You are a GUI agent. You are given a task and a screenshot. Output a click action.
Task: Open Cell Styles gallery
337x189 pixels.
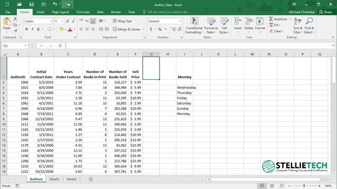(224, 26)
